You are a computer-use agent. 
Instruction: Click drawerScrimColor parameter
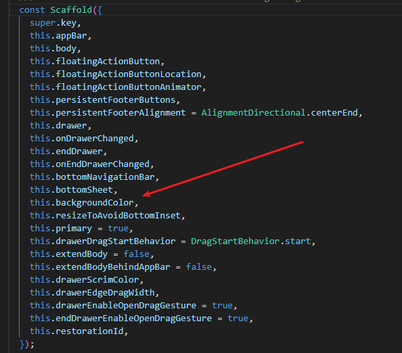pyautogui.click(x=97, y=280)
